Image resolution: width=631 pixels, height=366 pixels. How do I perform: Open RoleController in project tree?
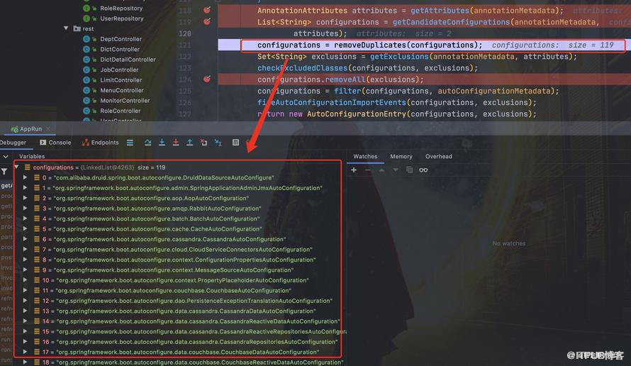[121, 111]
